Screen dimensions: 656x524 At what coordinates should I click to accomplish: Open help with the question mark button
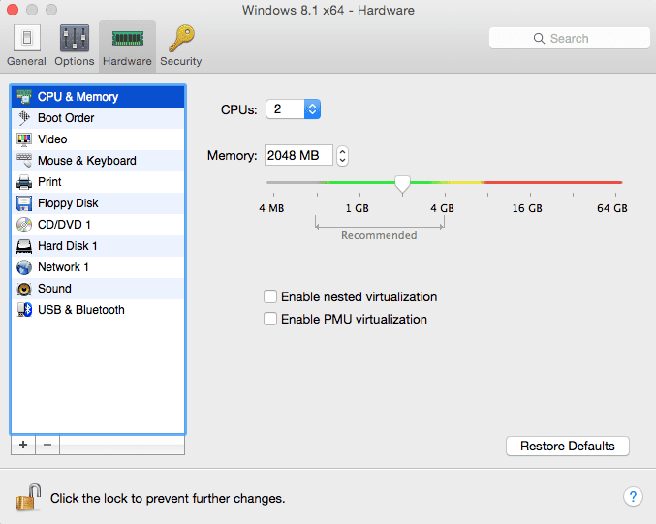coord(633,497)
